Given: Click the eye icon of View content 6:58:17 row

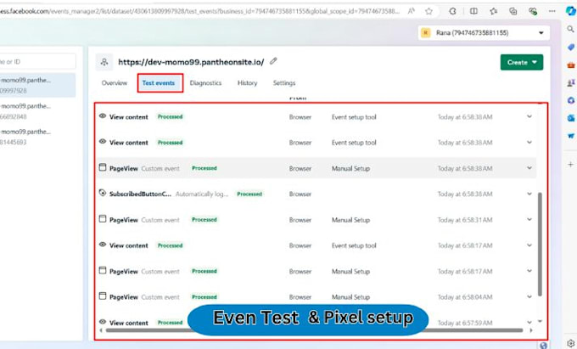Looking at the screenshot, I should tap(103, 245).
